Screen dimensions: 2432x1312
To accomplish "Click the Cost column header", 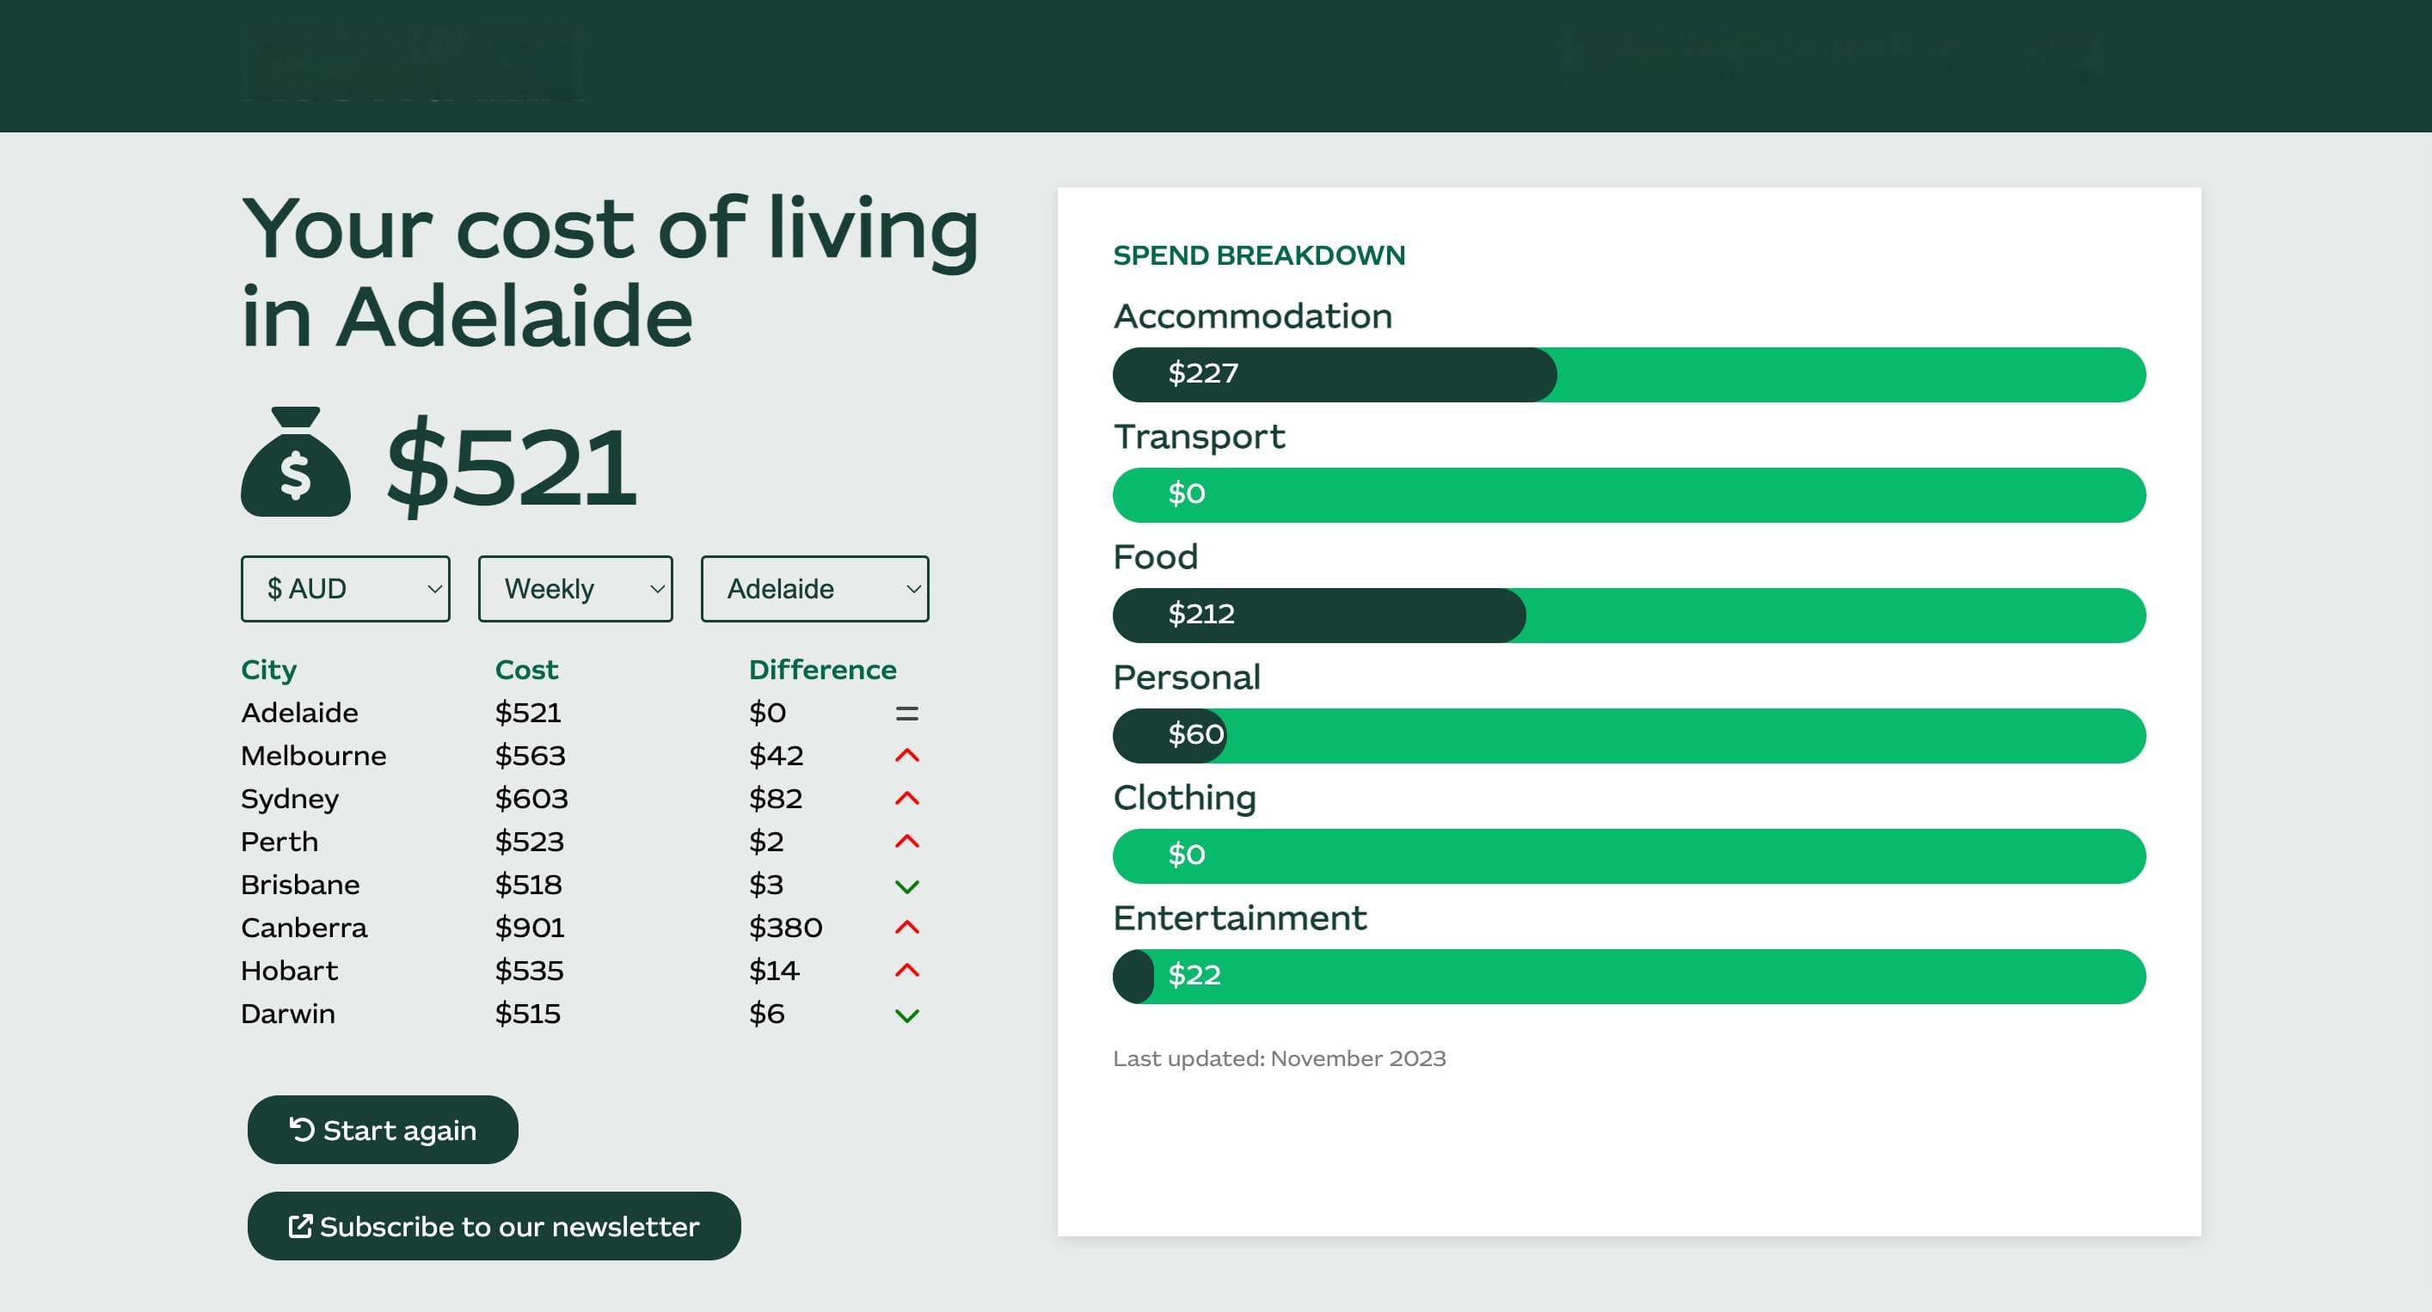I will [525, 670].
